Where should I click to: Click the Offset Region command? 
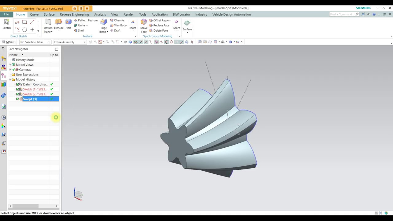160,20
